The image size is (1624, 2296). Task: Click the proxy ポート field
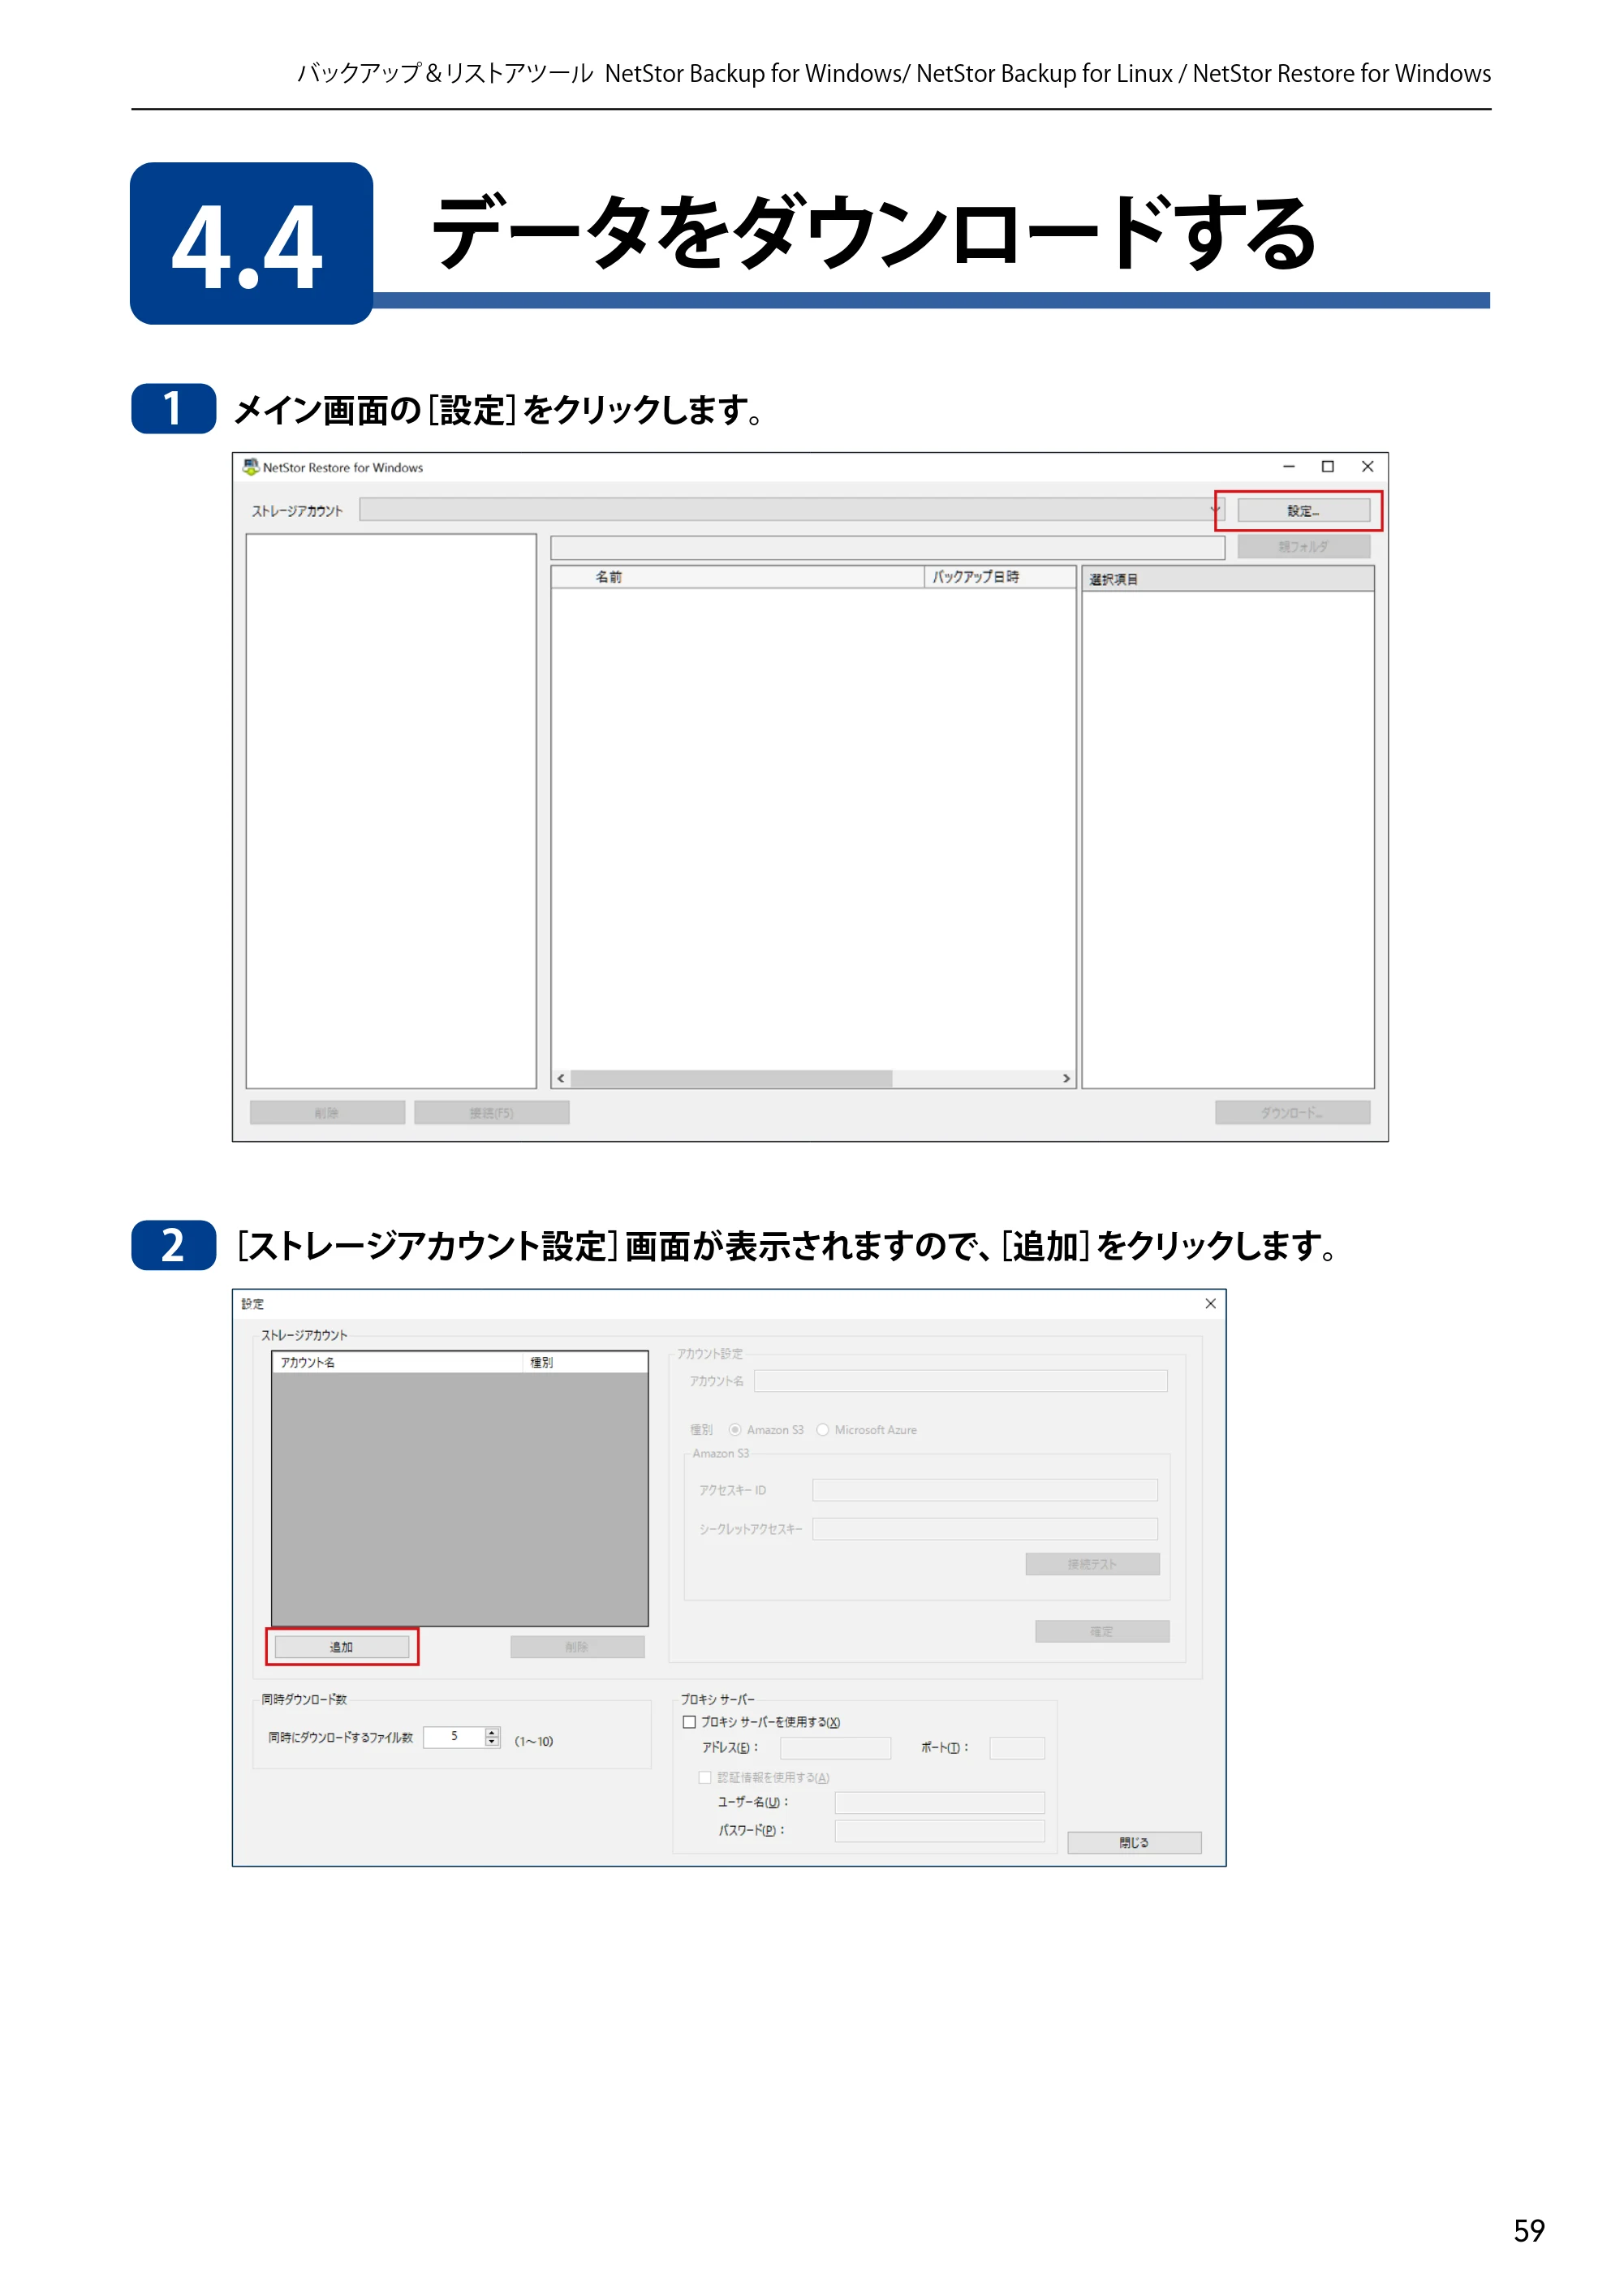(x=1017, y=1748)
